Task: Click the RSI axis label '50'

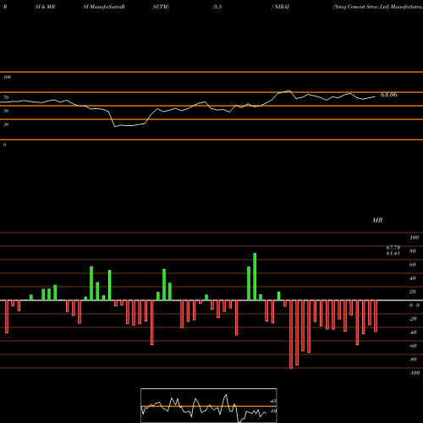Action: coord(6,111)
